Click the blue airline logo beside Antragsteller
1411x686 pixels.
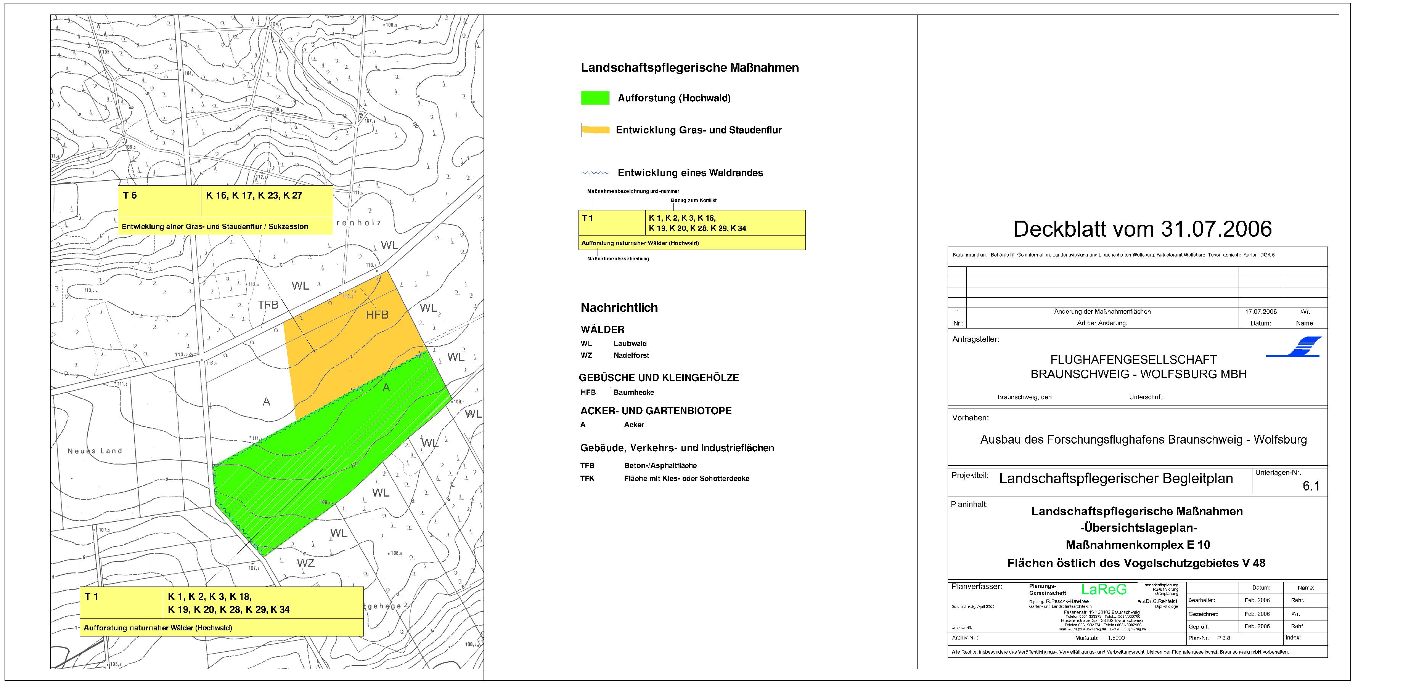(1294, 347)
